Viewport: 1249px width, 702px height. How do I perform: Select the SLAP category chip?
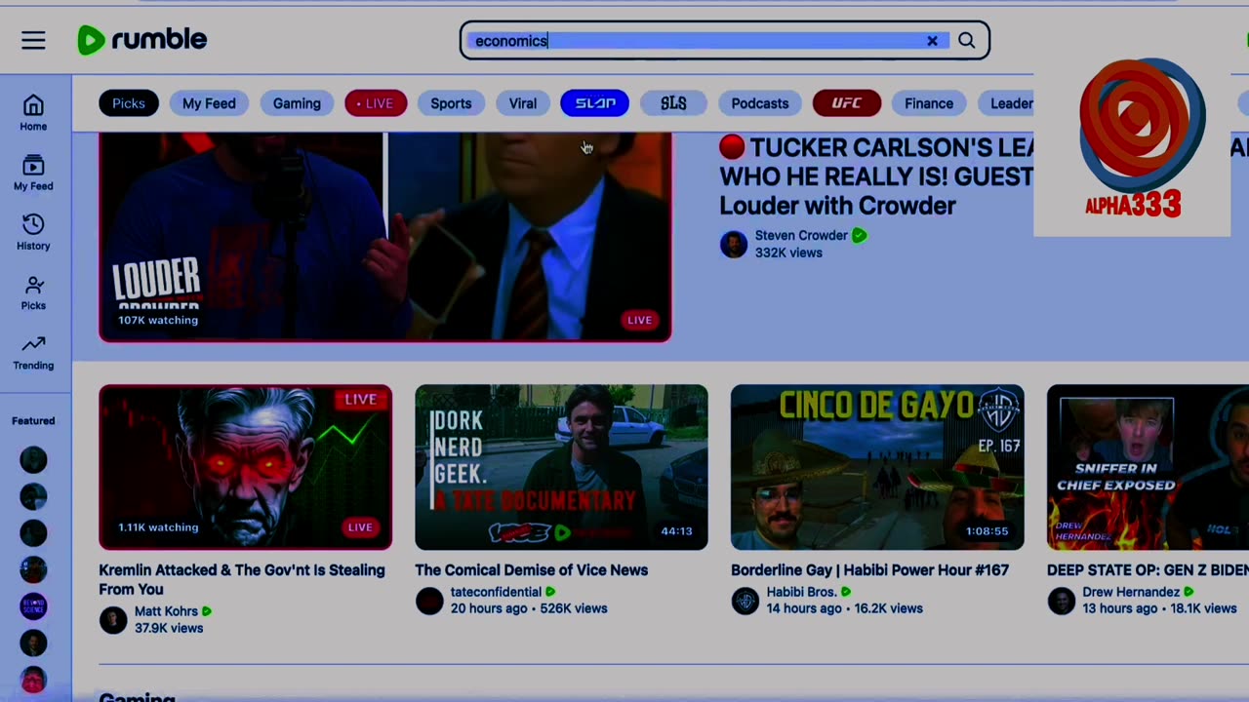point(595,103)
